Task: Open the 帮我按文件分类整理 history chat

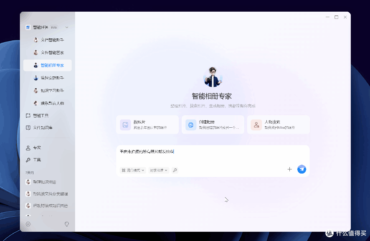Action: (x=47, y=194)
